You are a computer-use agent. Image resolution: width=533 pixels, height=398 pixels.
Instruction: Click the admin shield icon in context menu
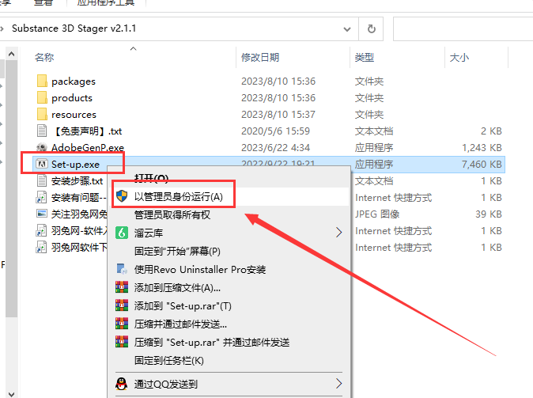click(x=122, y=196)
